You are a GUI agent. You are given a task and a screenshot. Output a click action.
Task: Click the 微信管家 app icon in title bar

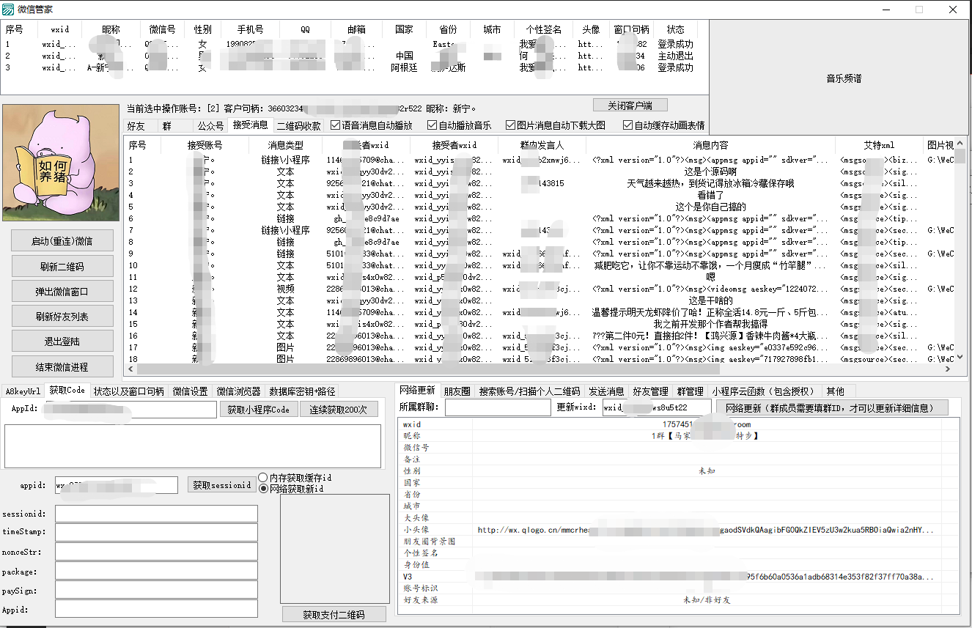pos(9,10)
